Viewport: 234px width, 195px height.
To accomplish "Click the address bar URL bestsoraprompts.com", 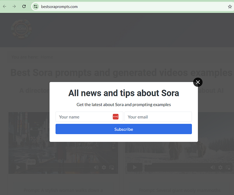I will pos(59,7).
